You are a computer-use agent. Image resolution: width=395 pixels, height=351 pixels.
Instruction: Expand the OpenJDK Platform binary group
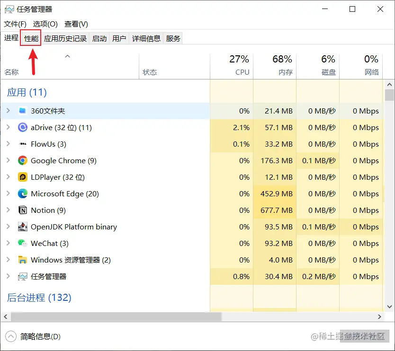(8, 227)
